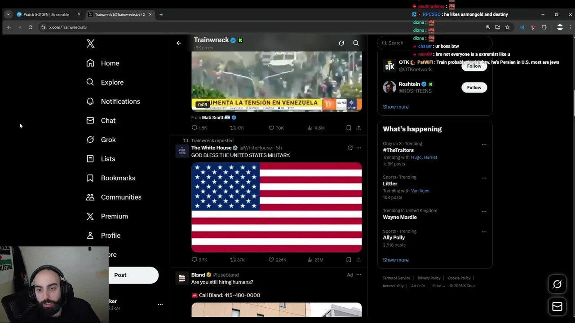This screenshot has height=323, width=575.
Task: View analytics of post with 4.6M views
Action: (316, 128)
